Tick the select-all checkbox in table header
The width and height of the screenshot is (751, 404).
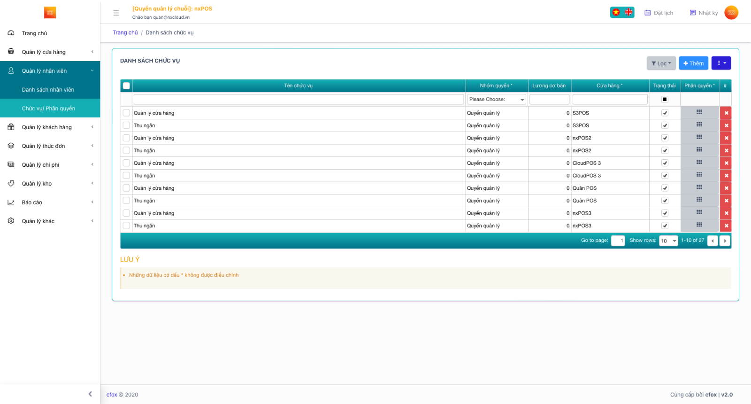coord(126,85)
